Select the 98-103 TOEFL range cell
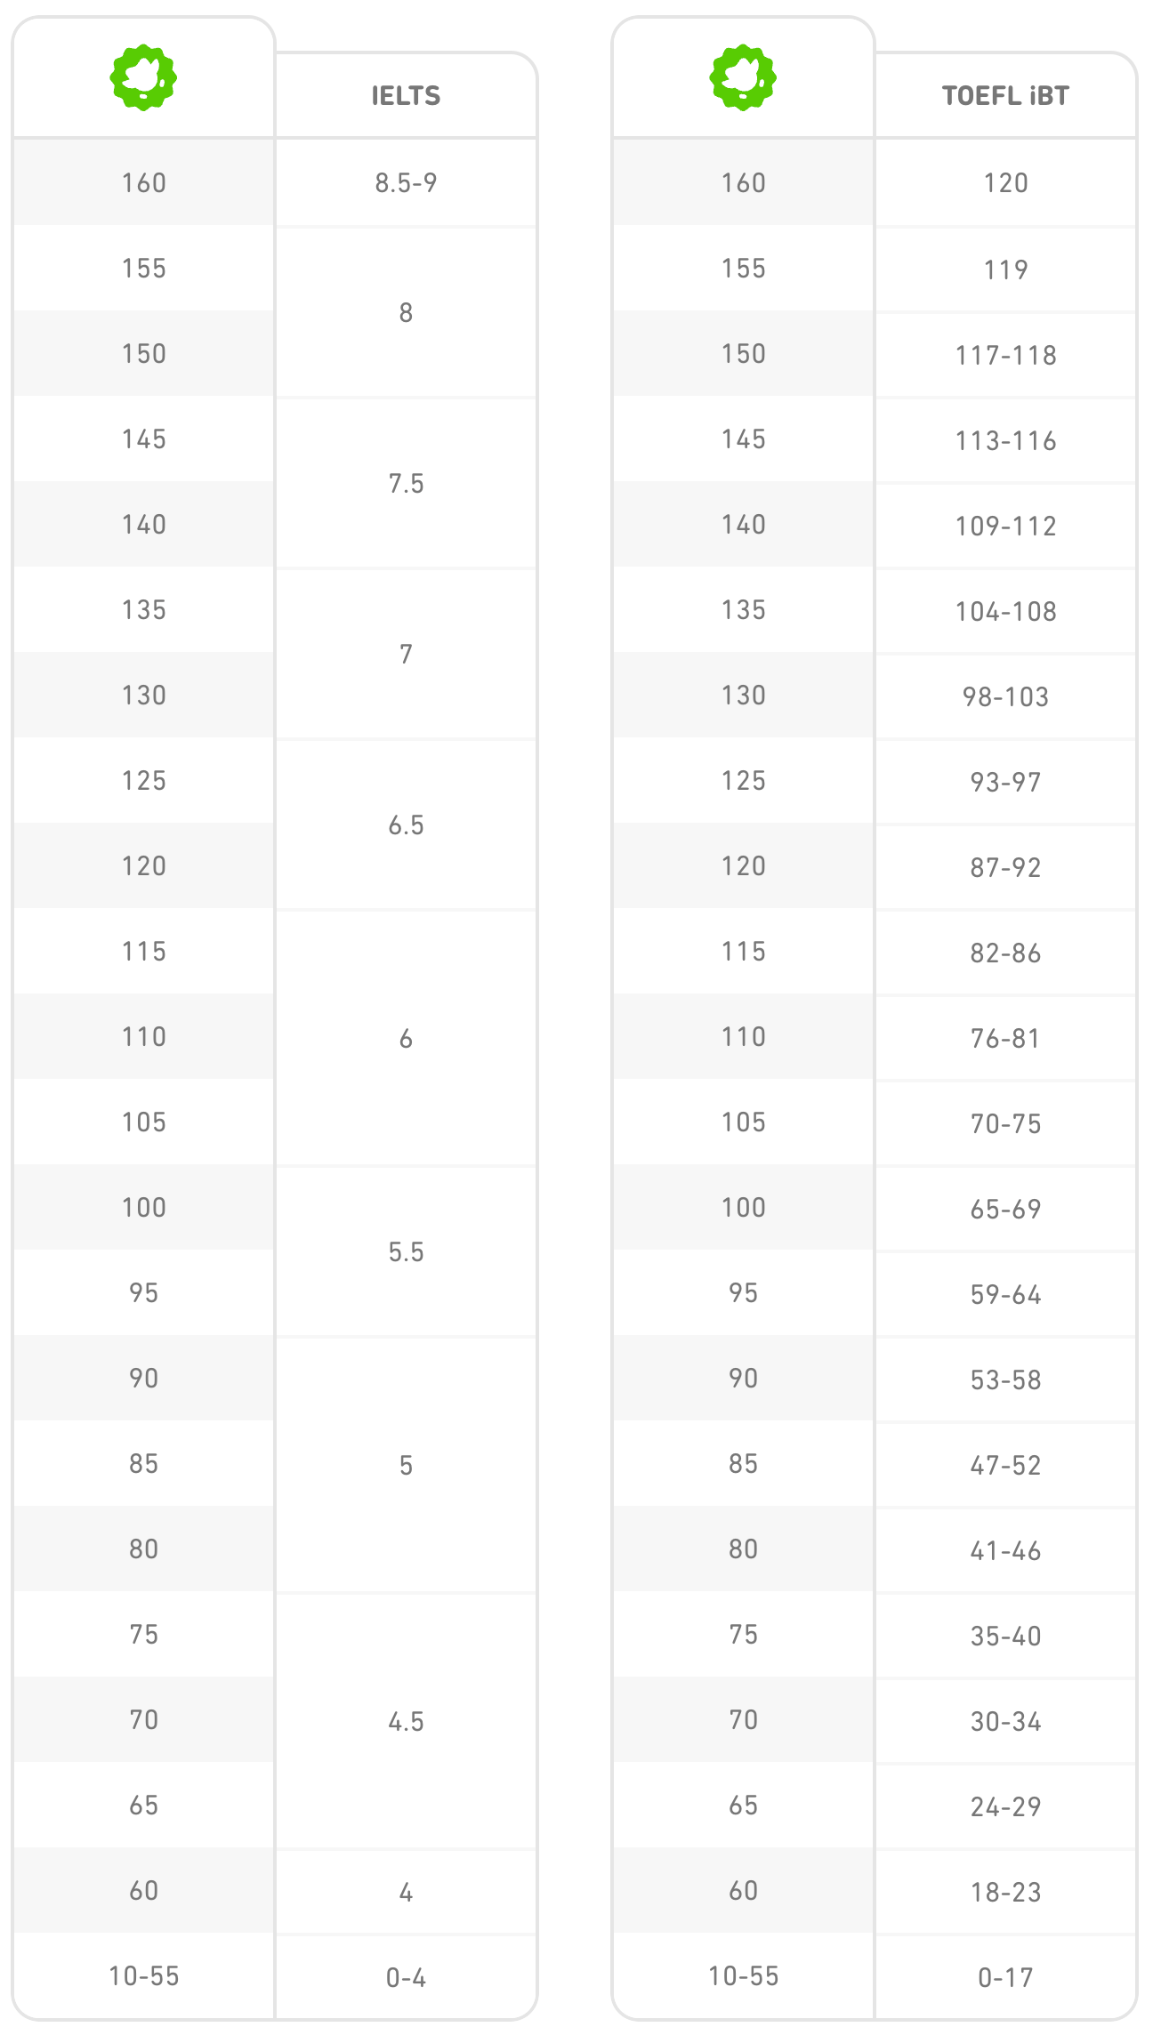 [1005, 697]
